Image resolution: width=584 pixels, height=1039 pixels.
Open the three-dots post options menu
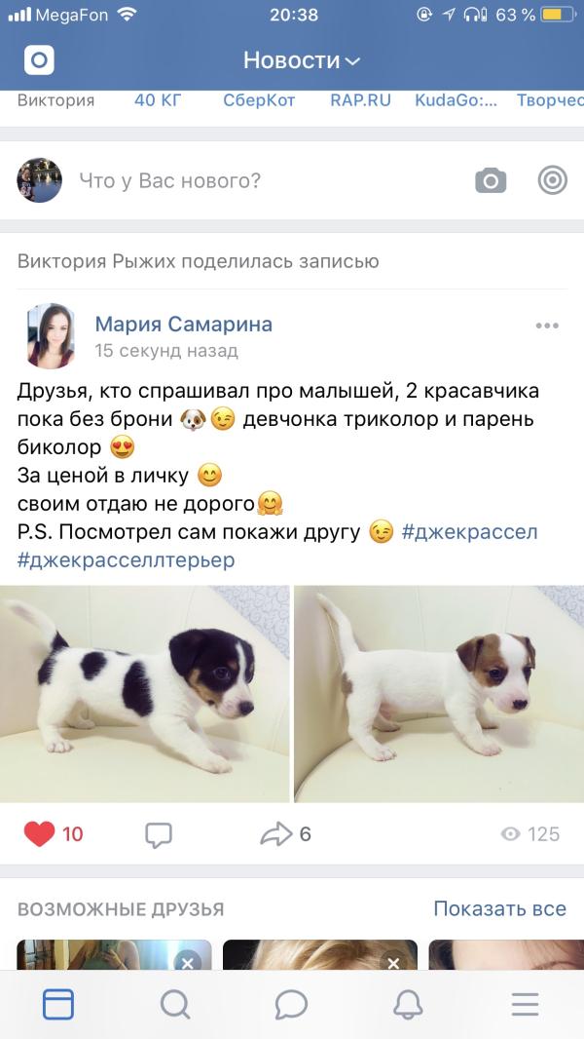547,326
